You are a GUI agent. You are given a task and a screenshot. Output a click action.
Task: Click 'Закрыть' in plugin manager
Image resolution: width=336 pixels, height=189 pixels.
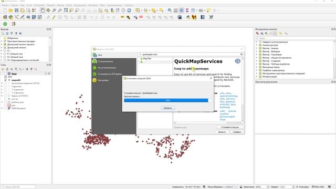click(x=222, y=132)
